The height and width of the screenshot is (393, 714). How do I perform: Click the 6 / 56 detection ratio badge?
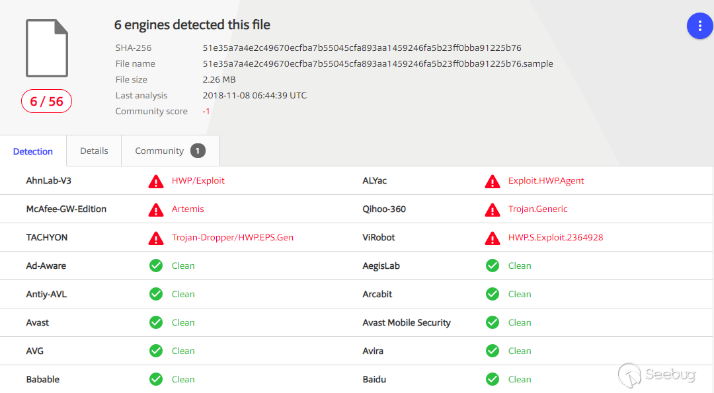[x=46, y=101]
